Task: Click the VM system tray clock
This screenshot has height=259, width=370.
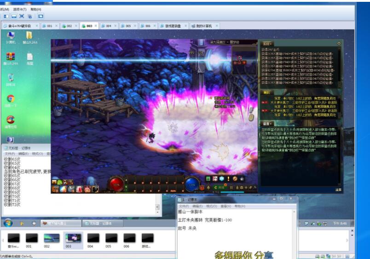Action: pyautogui.click(x=340, y=223)
